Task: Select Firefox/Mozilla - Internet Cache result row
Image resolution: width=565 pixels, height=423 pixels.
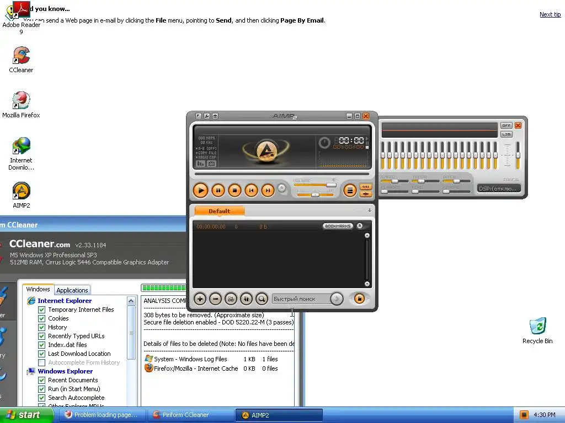Action: 211,368
